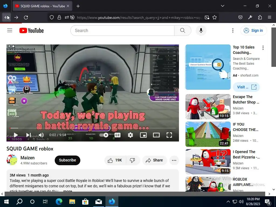Viewport: 276px width, 207px height.
Task: Click the Sign in button
Action: [253, 30]
